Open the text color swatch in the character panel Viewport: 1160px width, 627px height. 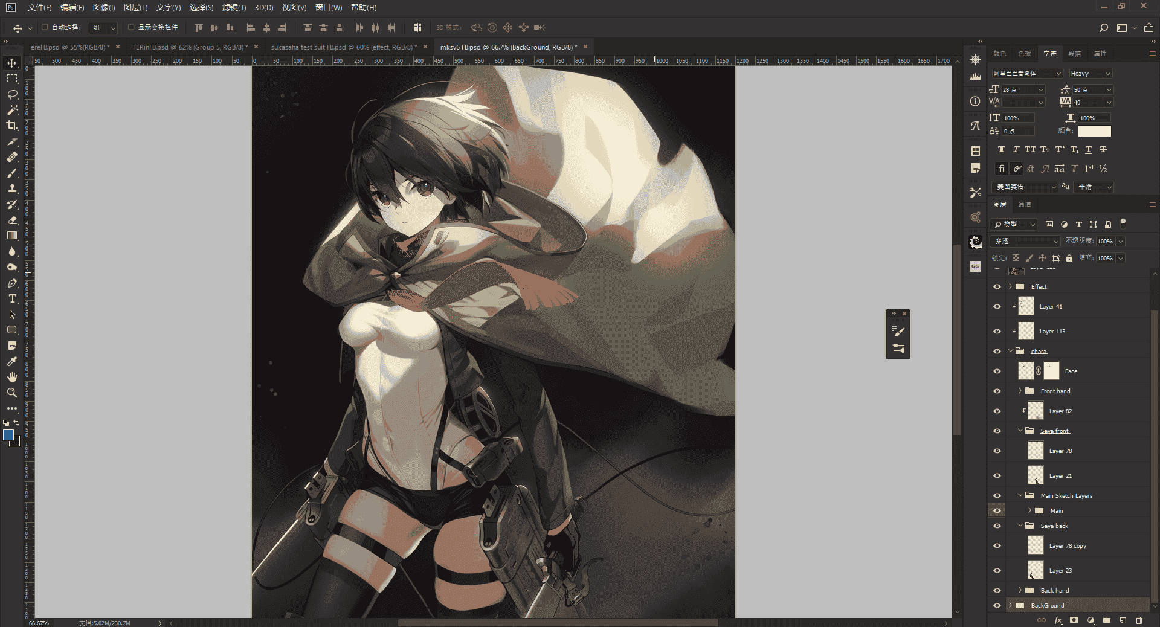(x=1094, y=131)
